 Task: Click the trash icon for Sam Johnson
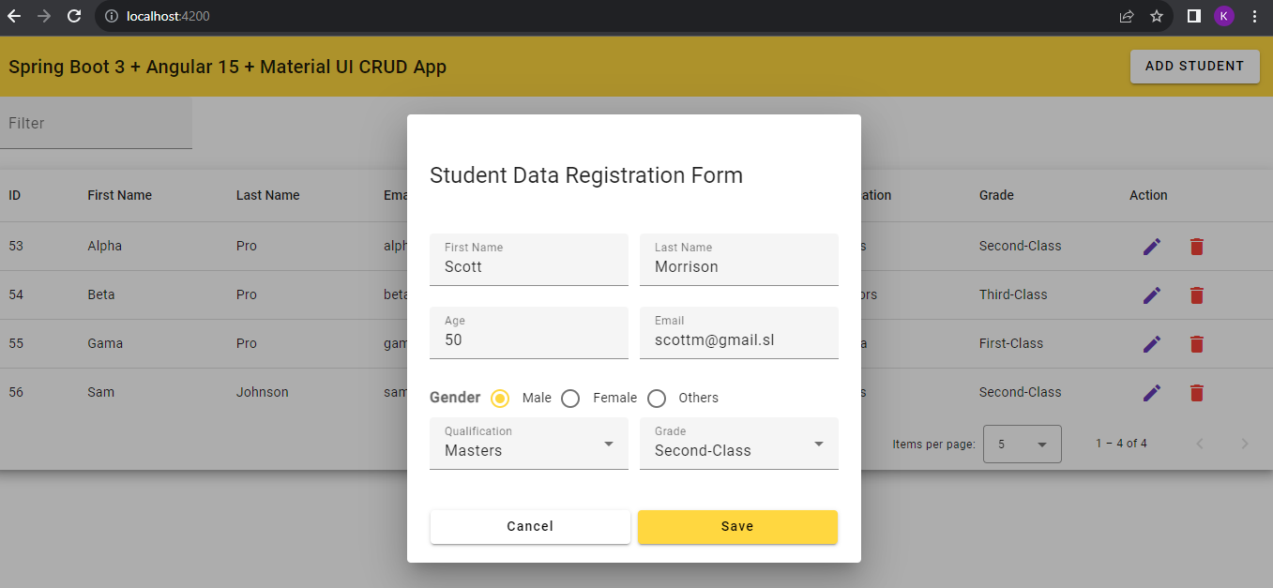point(1196,393)
